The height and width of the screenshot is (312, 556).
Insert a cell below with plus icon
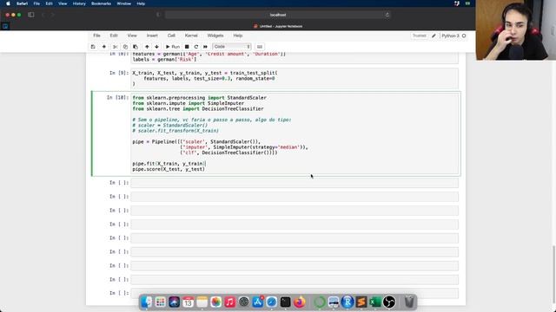pos(104,47)
